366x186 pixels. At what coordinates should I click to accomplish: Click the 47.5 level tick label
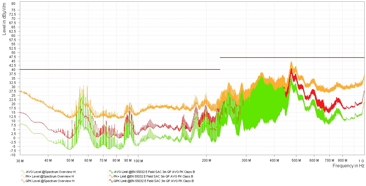point(12,57)
